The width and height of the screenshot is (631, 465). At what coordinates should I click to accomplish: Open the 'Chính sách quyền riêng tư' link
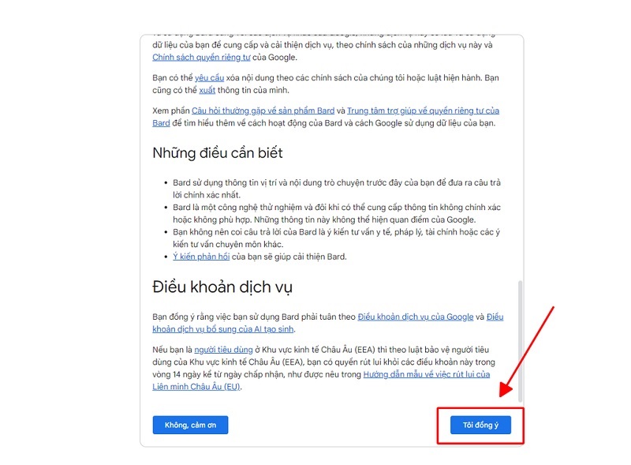[x=203, y=57]
